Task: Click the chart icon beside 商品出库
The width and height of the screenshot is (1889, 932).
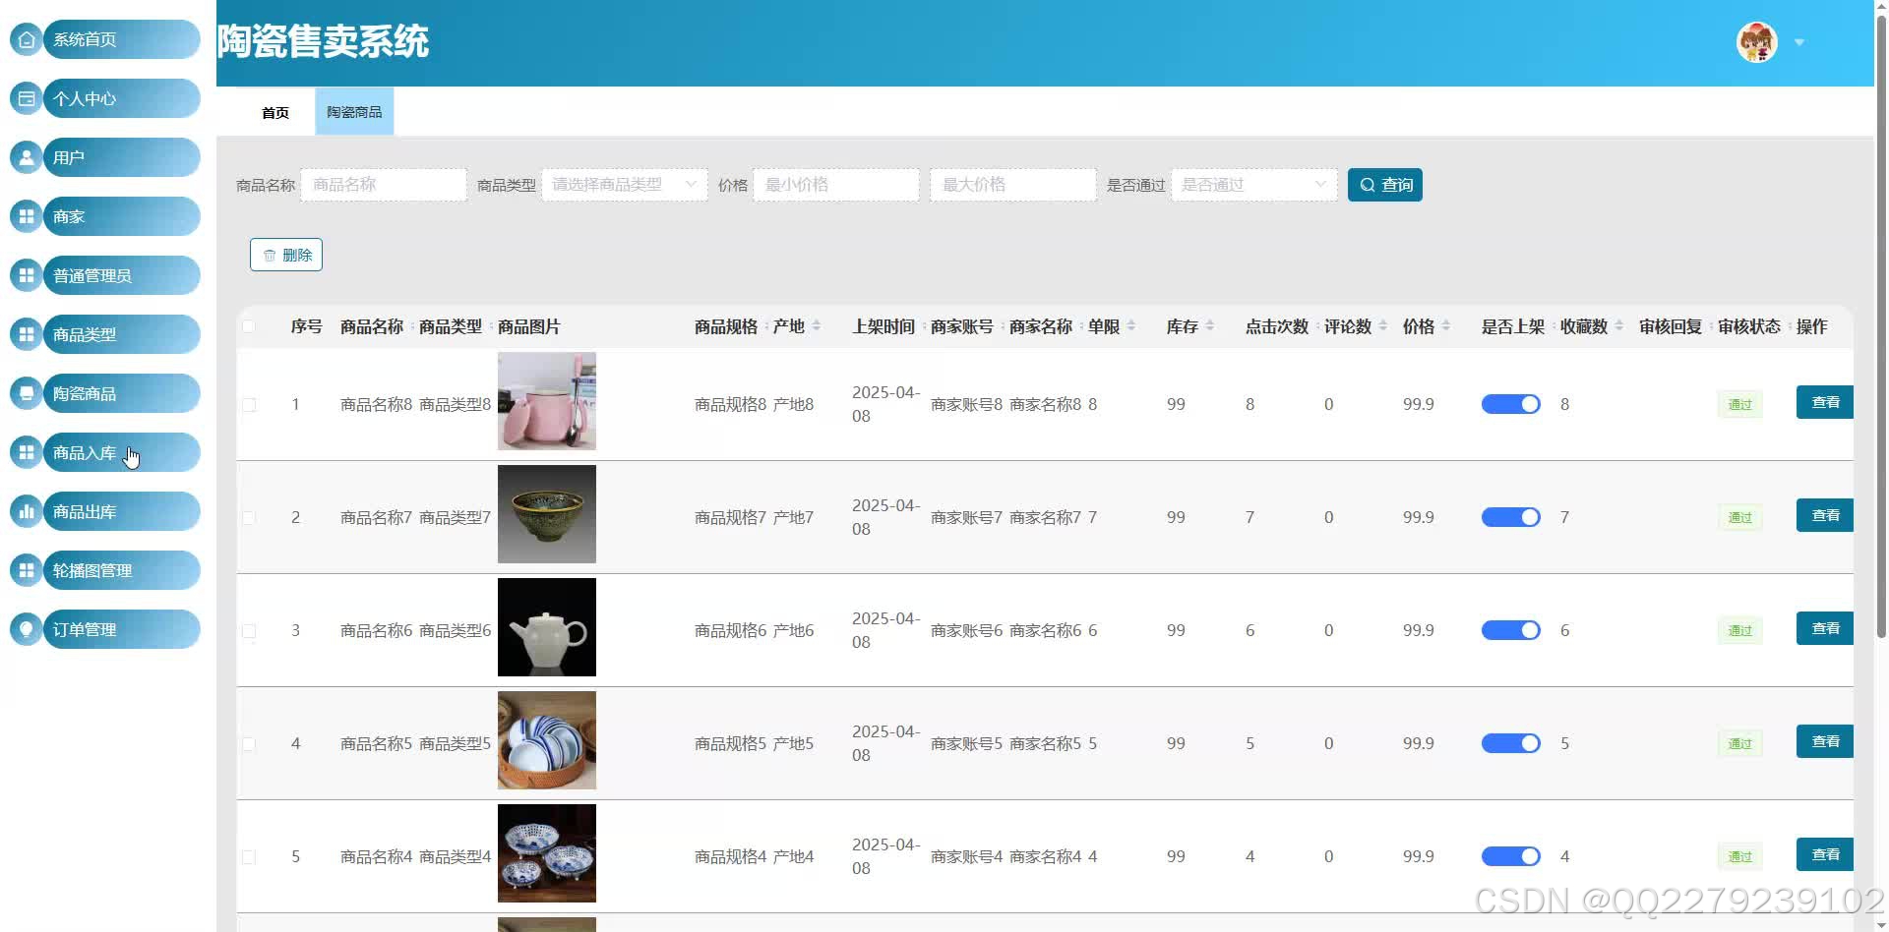Action: pyautogui.click(x=27, y=511)
